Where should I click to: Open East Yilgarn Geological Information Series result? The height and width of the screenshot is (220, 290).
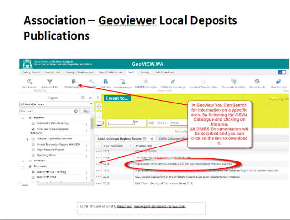[x=164, y=183]
